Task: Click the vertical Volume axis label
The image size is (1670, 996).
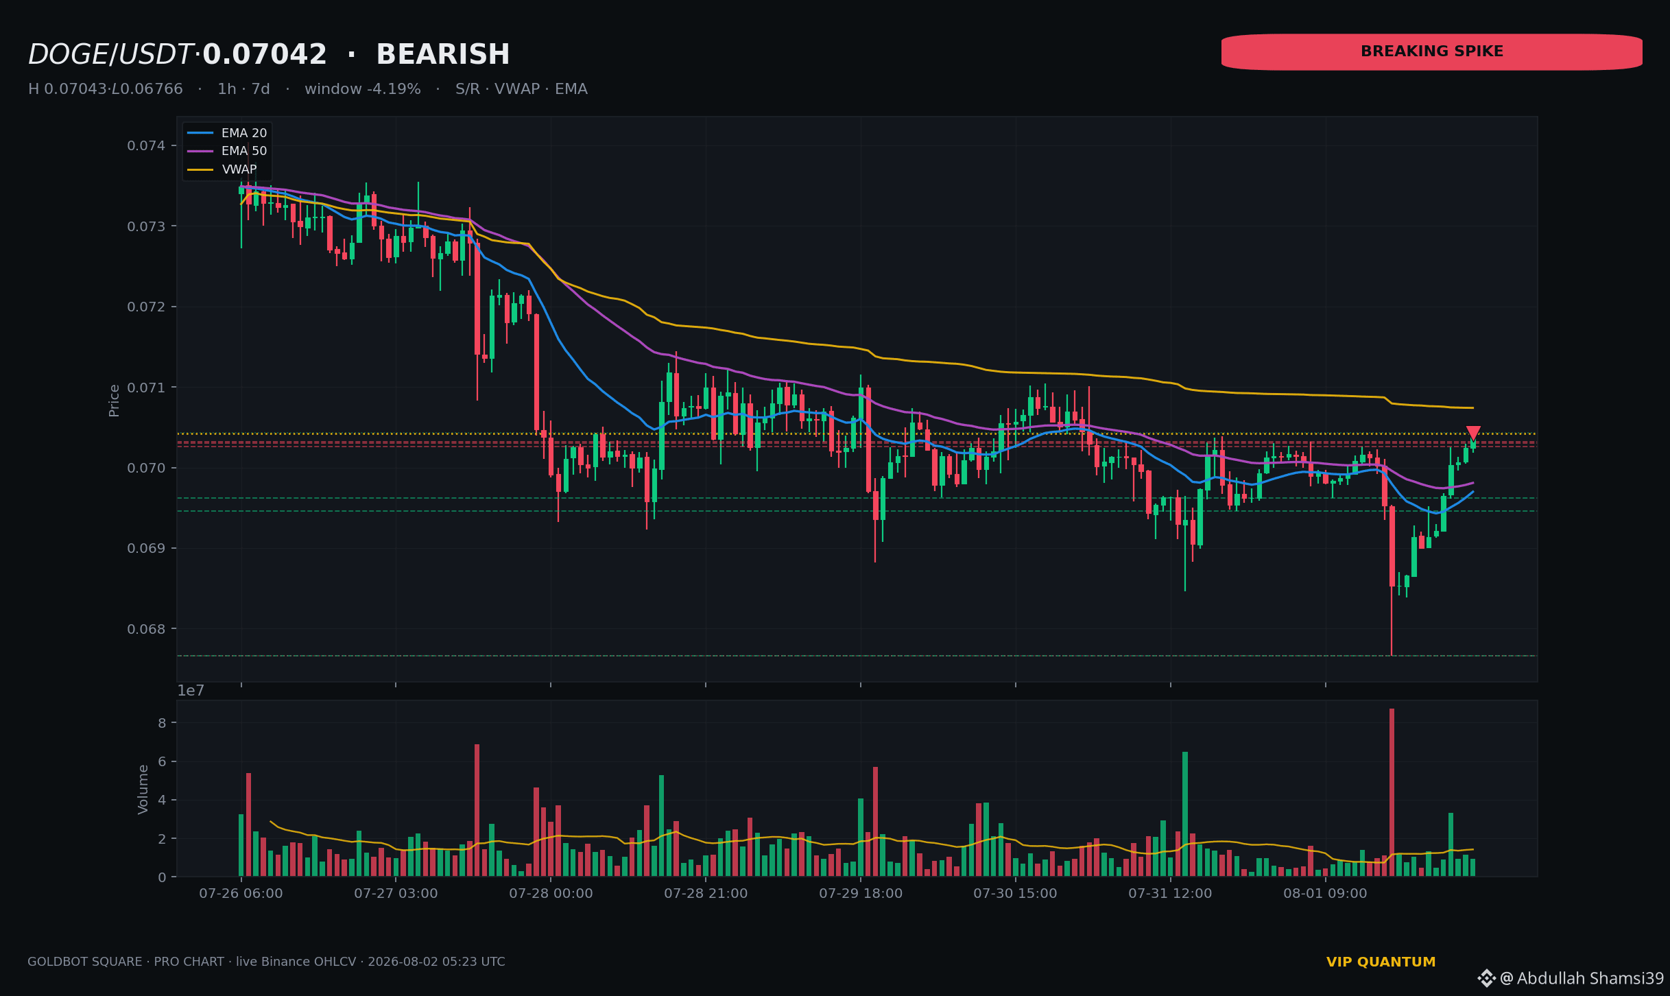Action: pos(143,789)
